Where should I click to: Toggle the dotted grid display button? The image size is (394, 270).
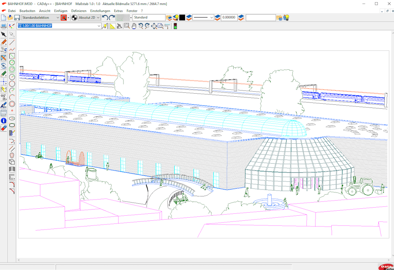123,18
